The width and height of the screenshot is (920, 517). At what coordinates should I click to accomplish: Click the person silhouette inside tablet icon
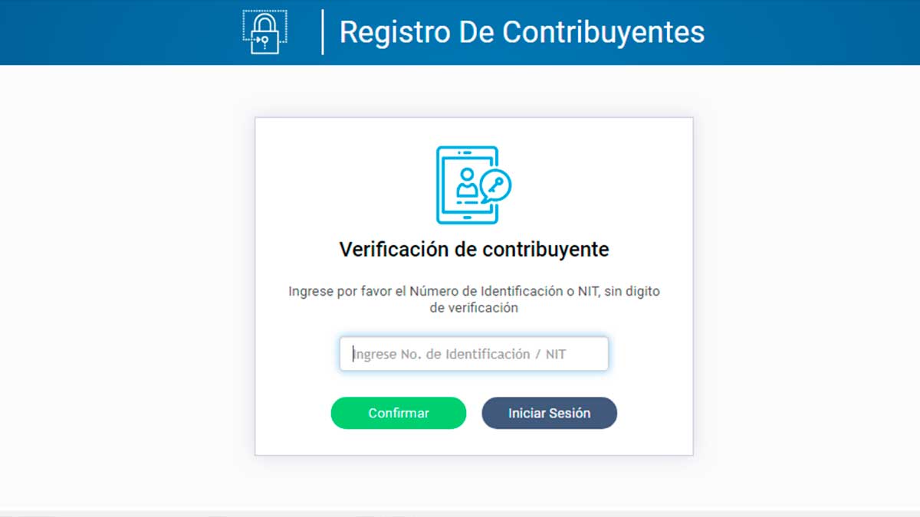(x=466, y=182)
